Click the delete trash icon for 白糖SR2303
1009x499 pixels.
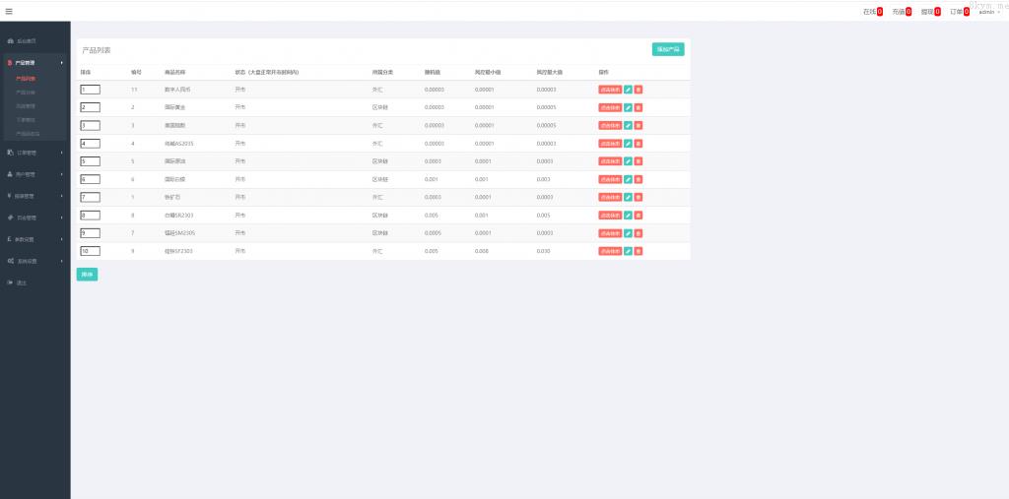click(639, 215)
